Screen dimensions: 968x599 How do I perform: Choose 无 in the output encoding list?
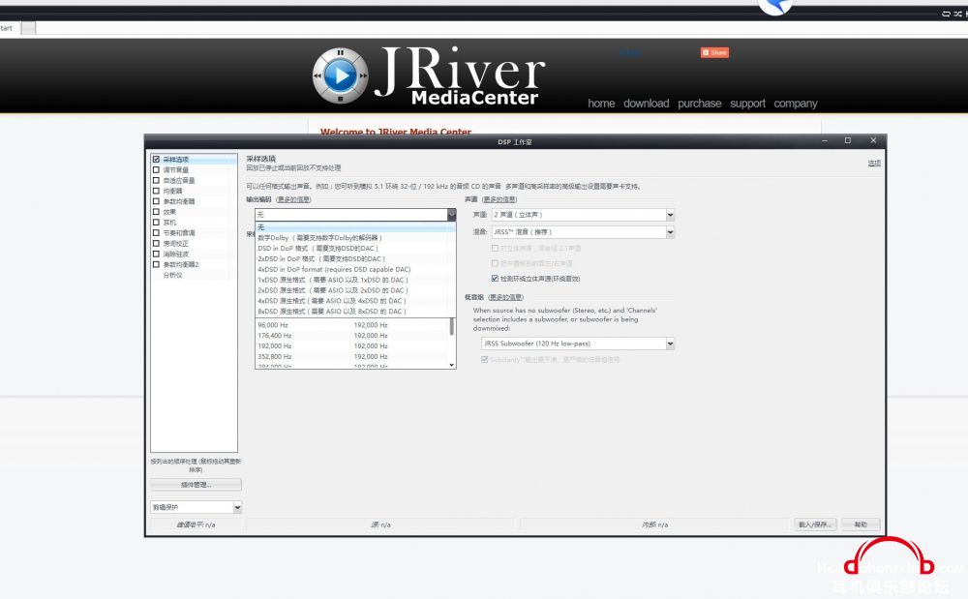click(x=355, y=227)
